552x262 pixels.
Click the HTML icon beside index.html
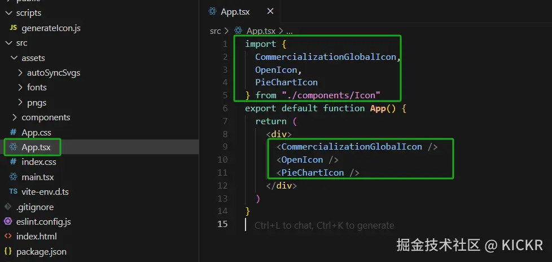8,236
